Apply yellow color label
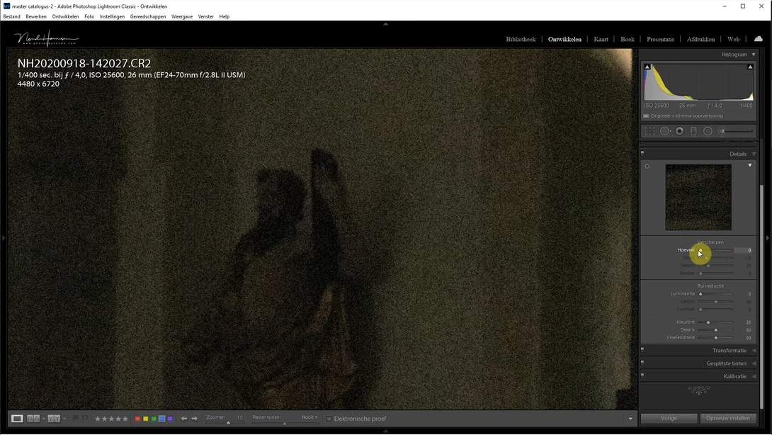The height and width of the screenshot is (435, 772). tap(145, 418)
